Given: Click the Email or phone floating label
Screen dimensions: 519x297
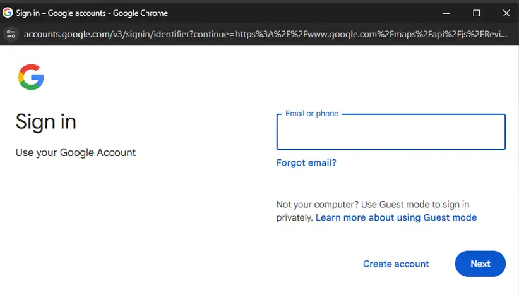Looking at the screenshot, I should point(312,114).
